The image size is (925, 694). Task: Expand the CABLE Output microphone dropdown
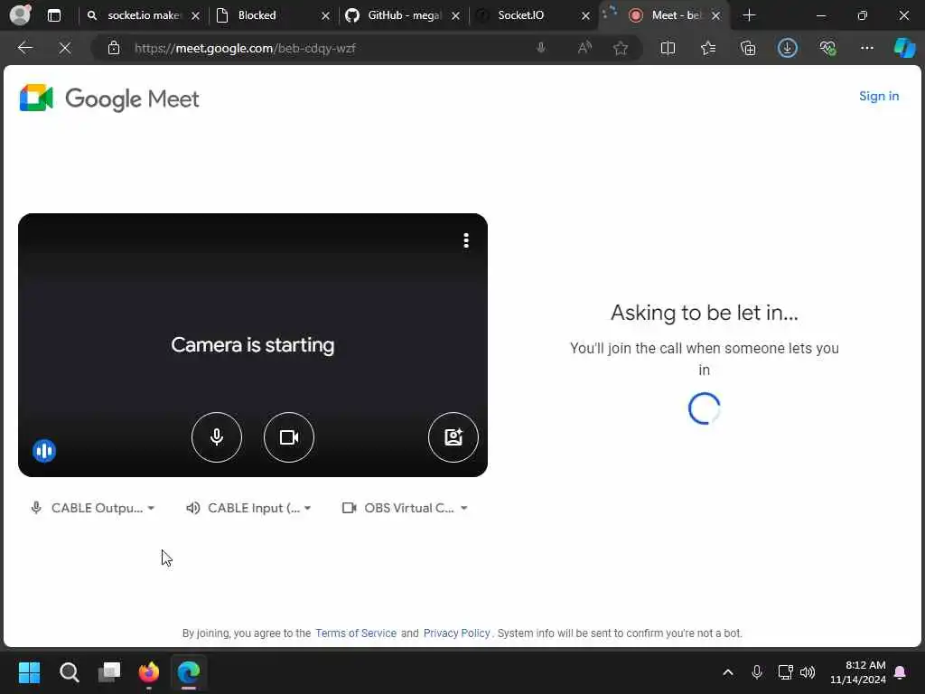coord(93,508)
